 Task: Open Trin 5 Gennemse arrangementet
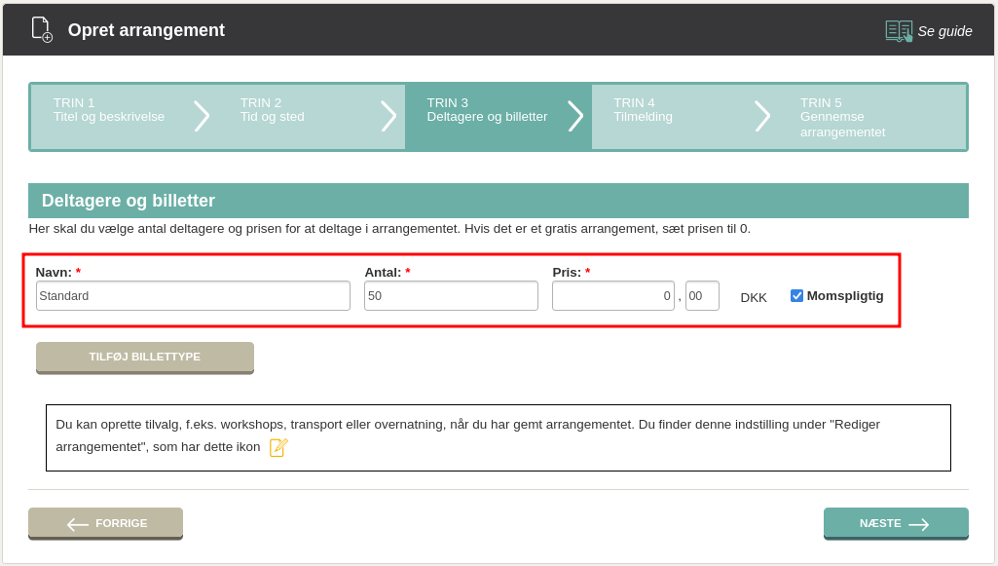point(842,117)
